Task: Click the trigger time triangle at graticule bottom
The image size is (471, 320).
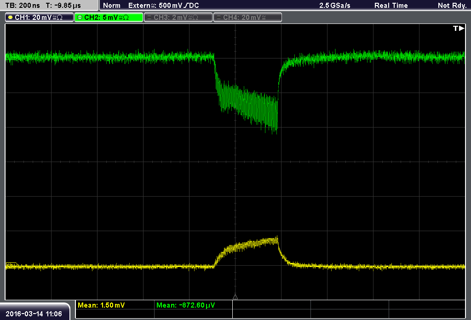Action: (235, 297)
